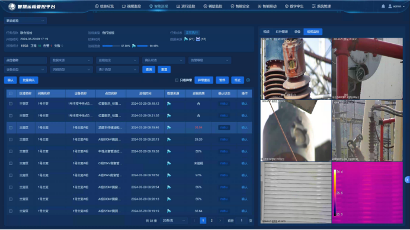The image size is (410, 230).
Task: Select the checkbox of the highlighted 35.54 row
Action: (x=11, y=128)
